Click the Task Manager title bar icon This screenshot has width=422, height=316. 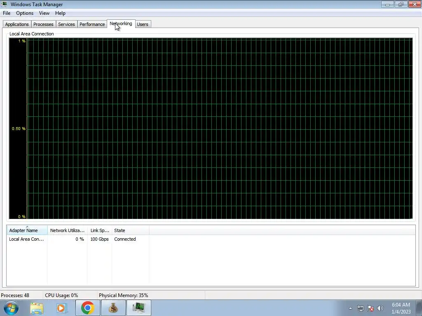(4, 4)
